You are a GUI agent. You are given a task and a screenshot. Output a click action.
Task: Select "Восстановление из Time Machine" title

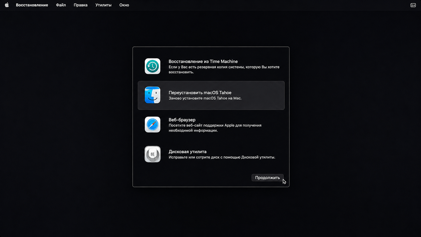(x=203, y=62)
